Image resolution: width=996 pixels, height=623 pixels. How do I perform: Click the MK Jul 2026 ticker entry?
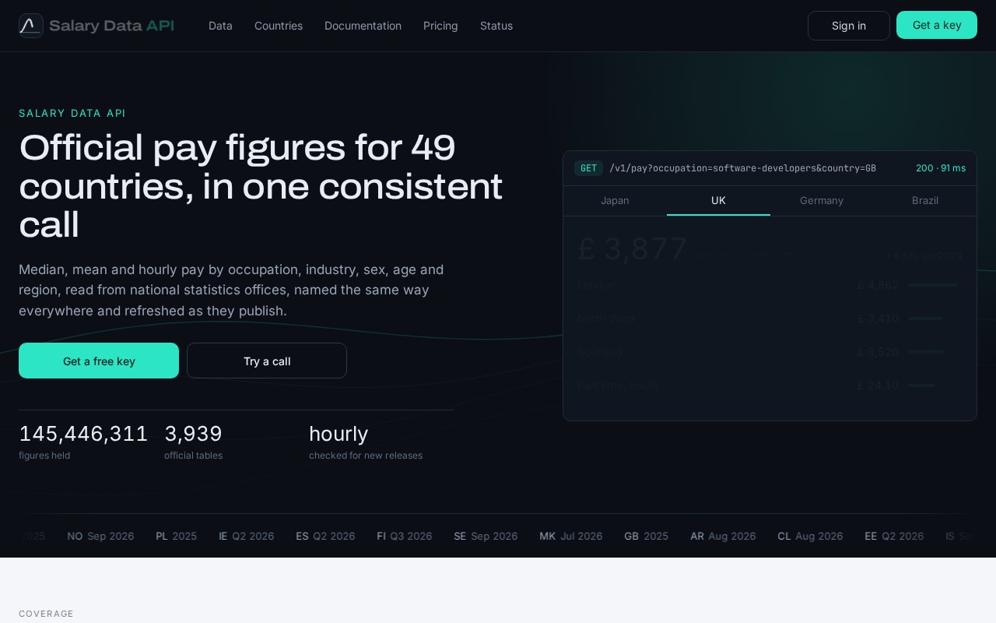tap(571, 536)
